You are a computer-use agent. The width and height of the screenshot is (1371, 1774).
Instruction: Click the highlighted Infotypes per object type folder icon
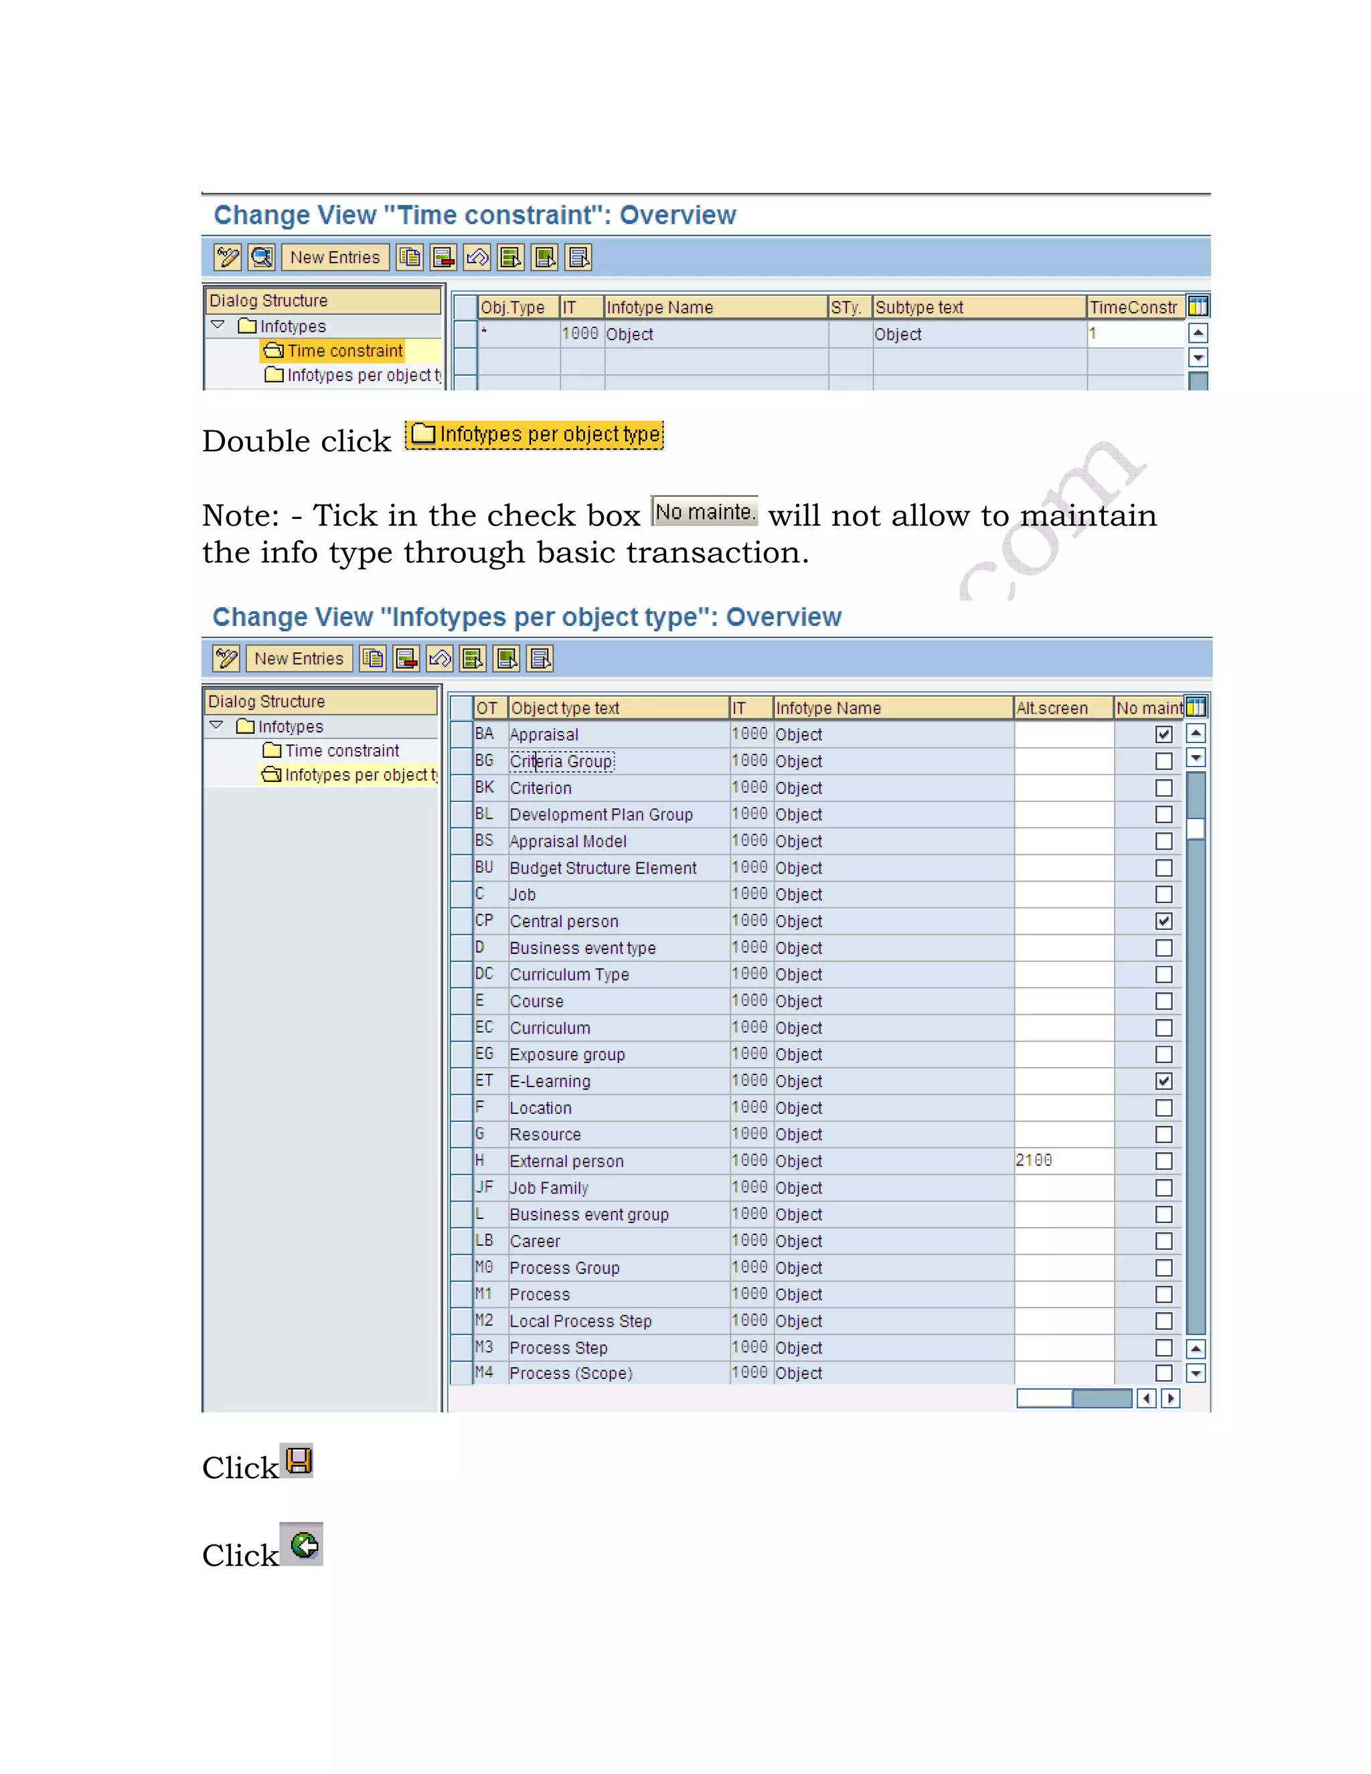422,434
